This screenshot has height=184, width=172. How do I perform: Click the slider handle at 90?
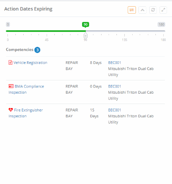point(85,35)
